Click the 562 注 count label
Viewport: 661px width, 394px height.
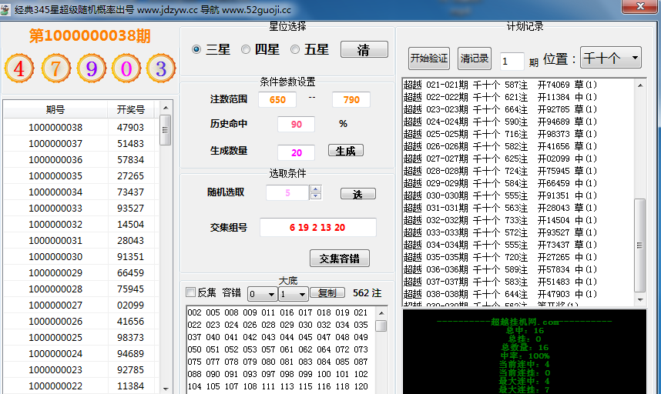point(367,293)
